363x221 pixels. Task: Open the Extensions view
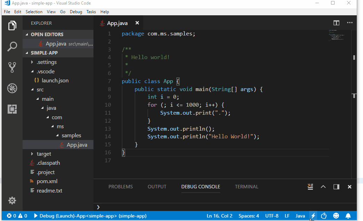(x=12, y=109)
